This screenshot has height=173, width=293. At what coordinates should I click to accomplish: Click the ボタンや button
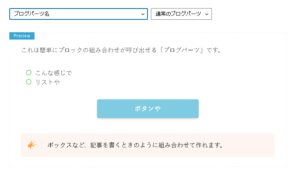coord(147,109)
